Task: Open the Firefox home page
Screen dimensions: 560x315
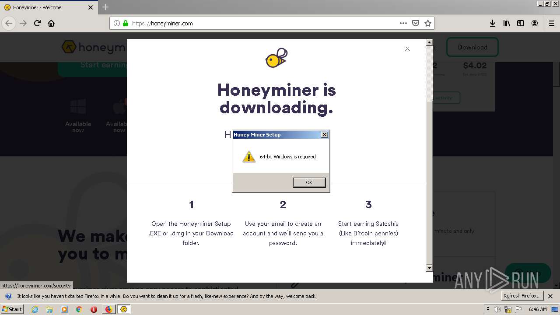Action: tap(51, 23)
